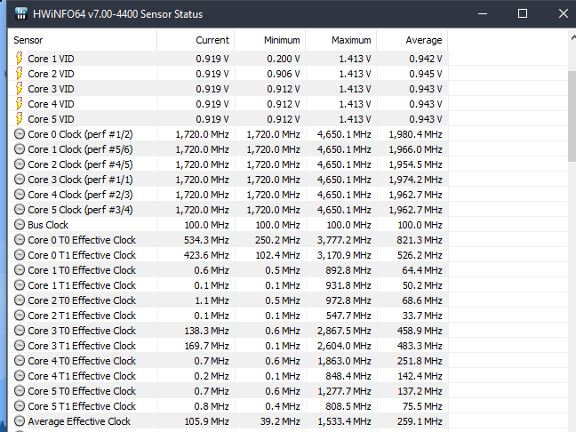This screenshot has height=432, width=576.
Task: Click the Bus Clock current value 100.0 MHz
Action: click(x=206, y=225)
